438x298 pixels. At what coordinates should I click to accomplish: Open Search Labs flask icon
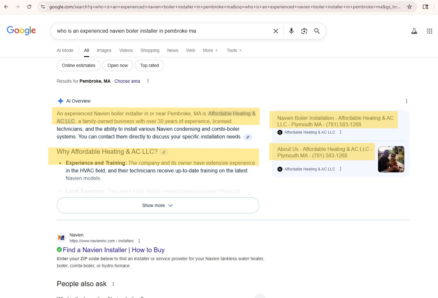point(414,31)
